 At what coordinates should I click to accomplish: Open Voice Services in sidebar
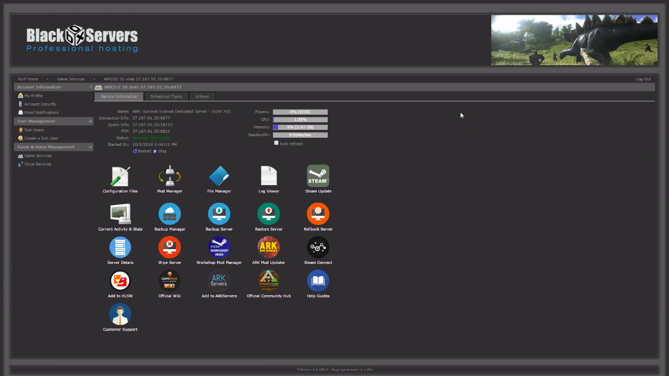point(38,164)
